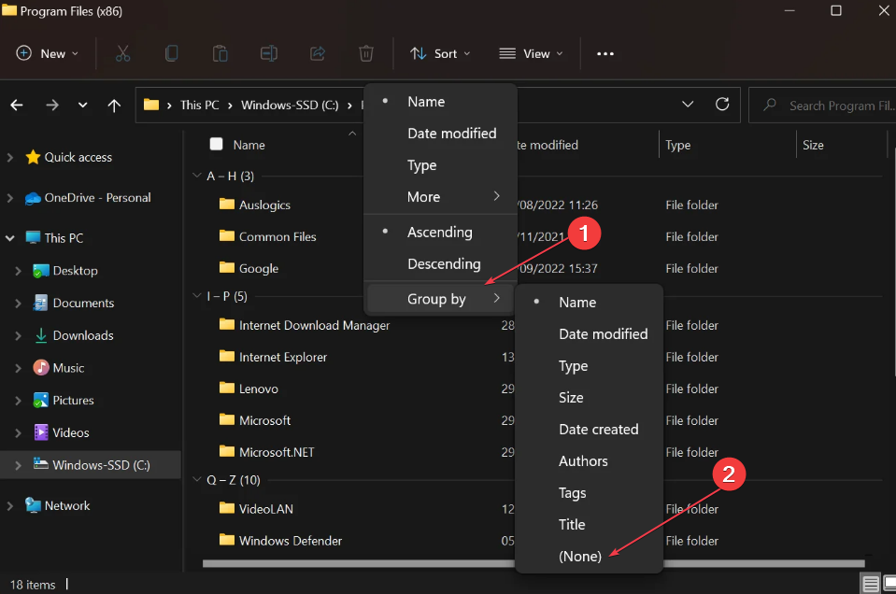This screenshot has height=594, width=896.
Task: Refresh the current folder view
Action: 721,105
